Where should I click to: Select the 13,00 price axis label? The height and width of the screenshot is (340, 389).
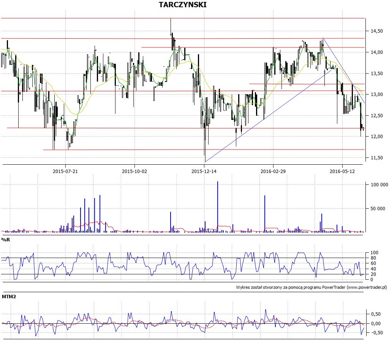376,94
